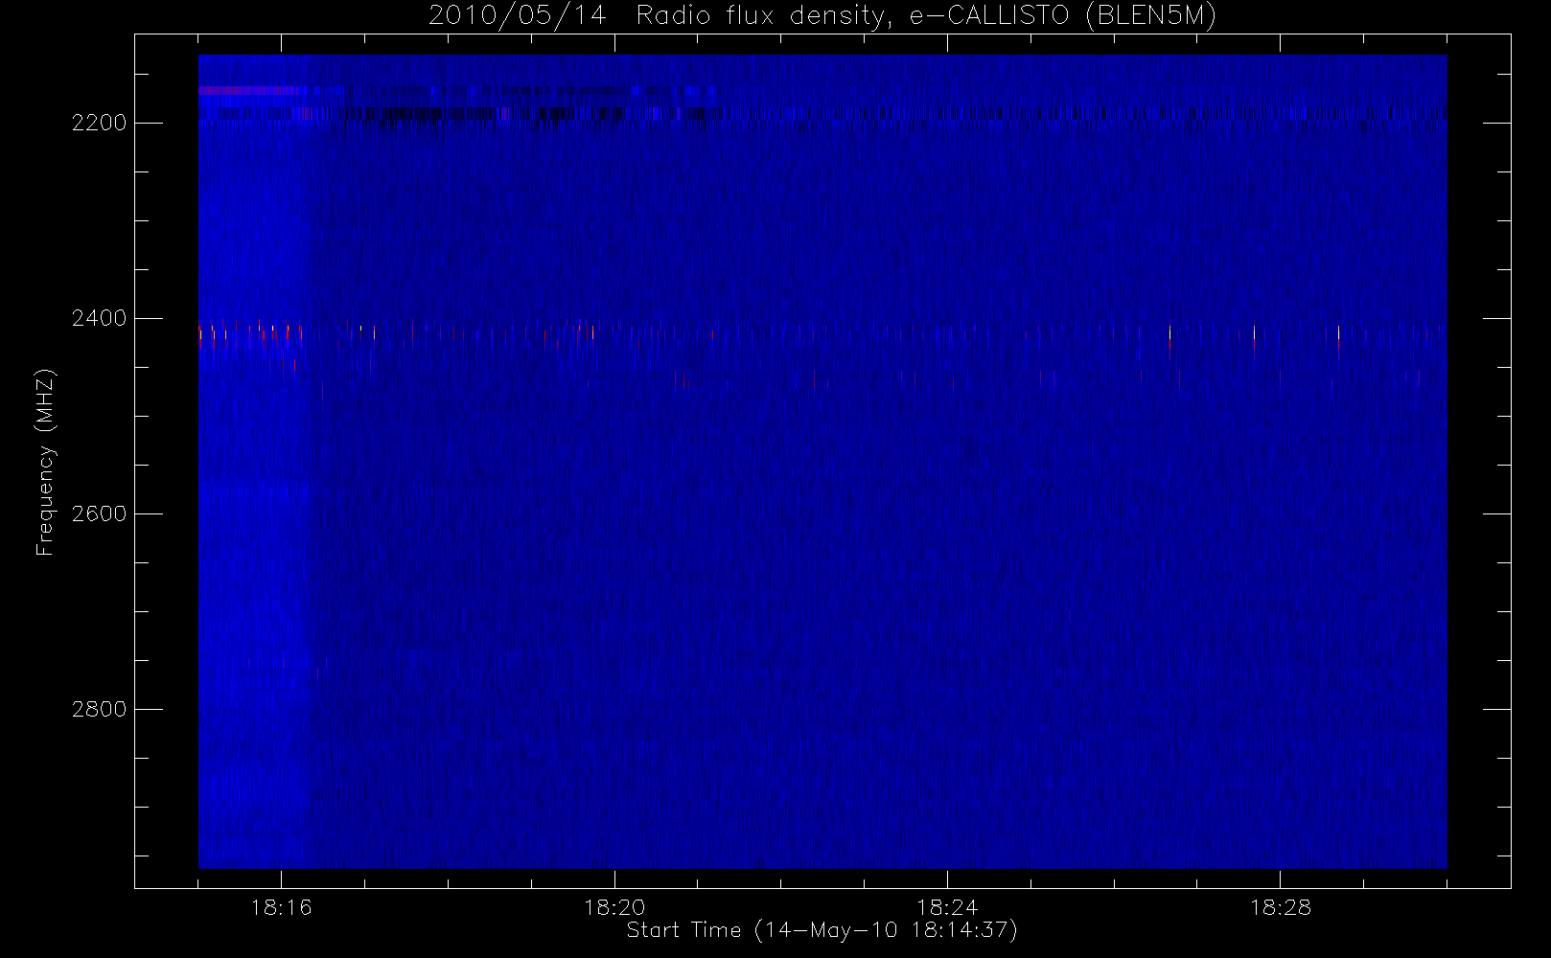This screenshot has width=1551, height=958.
Task: Click the '2200' frequency axis label
Action: pyautogui.click(x=99, y=124)
